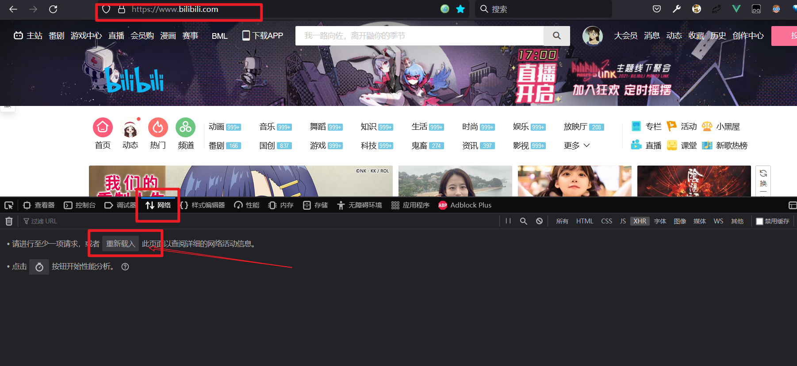The image size is (797, 366).
Task: Reload page with browser refresh icon
Action: [53, 9]
